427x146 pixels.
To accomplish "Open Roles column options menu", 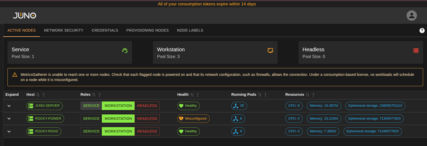I will (100, 95).
